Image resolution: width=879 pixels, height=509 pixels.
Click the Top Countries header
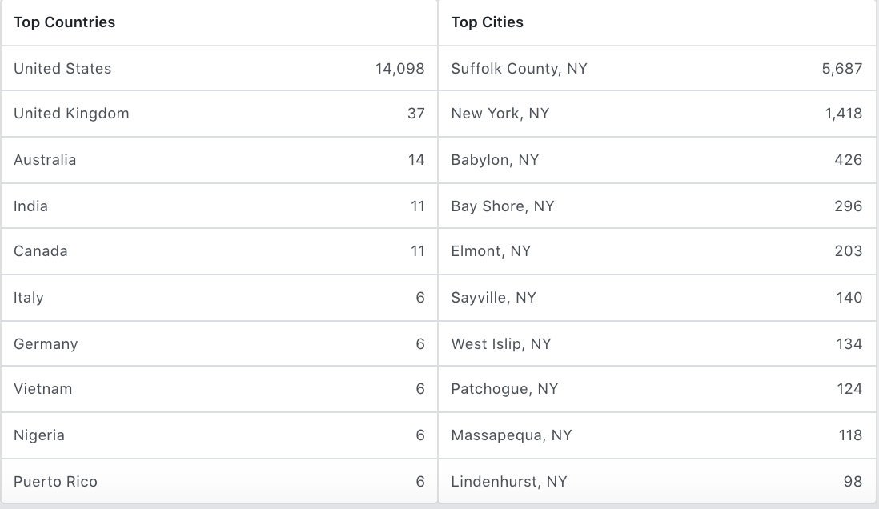tap(65, 22)
